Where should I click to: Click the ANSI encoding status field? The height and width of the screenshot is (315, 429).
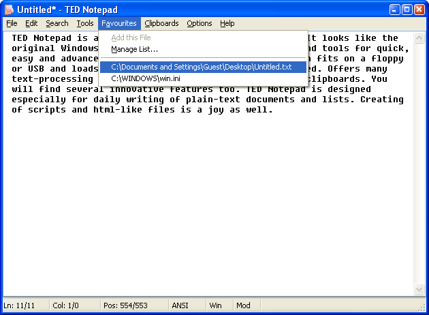187,305
